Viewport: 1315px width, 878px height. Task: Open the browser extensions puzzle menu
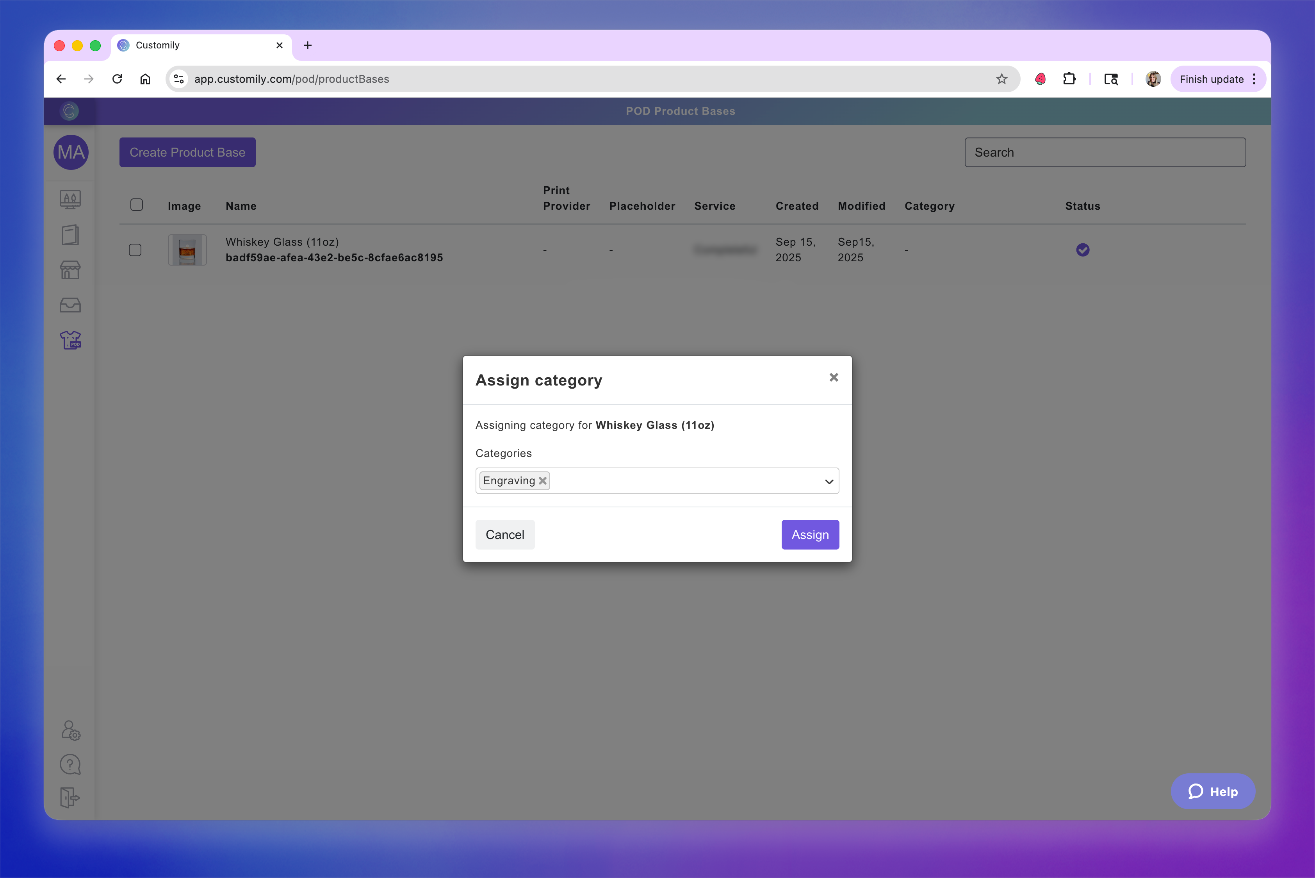[1069, 79]
